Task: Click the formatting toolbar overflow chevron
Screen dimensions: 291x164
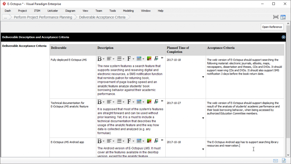Action: 162,57
